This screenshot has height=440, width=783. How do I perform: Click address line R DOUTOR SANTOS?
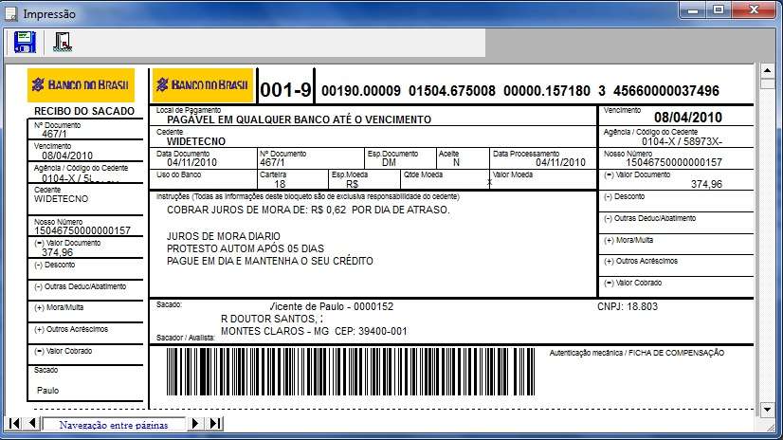click(x=272, y=319)
